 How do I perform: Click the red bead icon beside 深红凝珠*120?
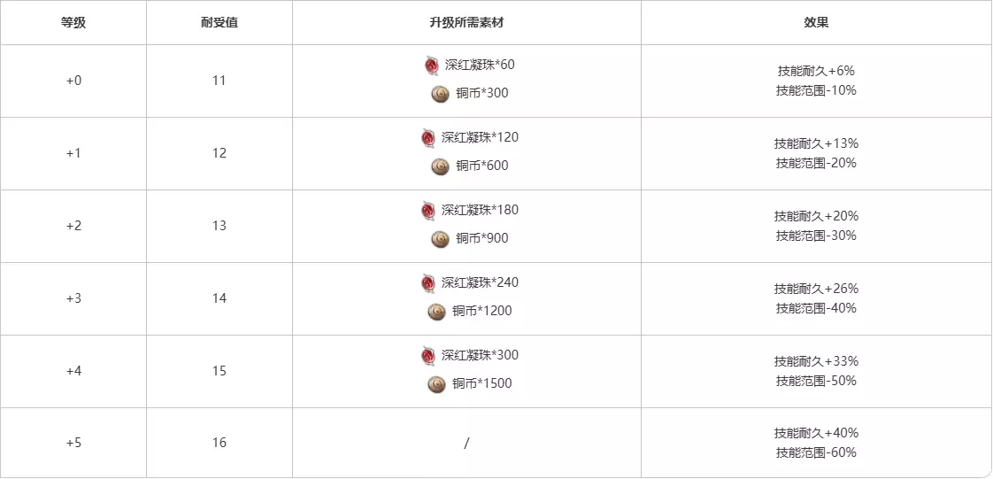(428, 138)
